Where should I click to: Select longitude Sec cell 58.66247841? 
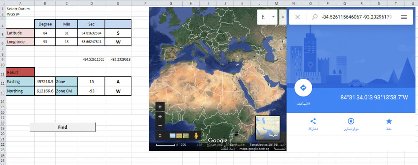(92, 42)
